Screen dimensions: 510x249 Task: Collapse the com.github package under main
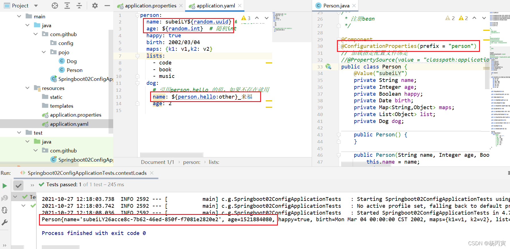point(36,34)
